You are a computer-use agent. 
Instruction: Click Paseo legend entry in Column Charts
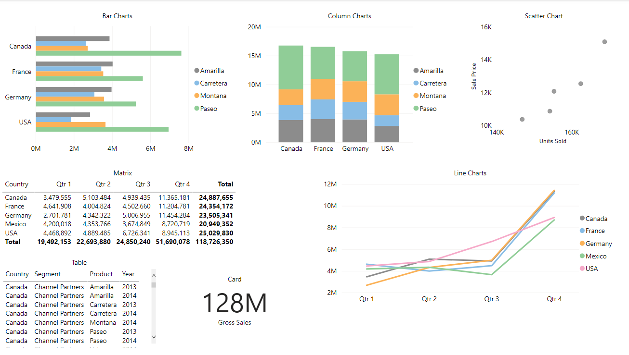coord(425,109)
